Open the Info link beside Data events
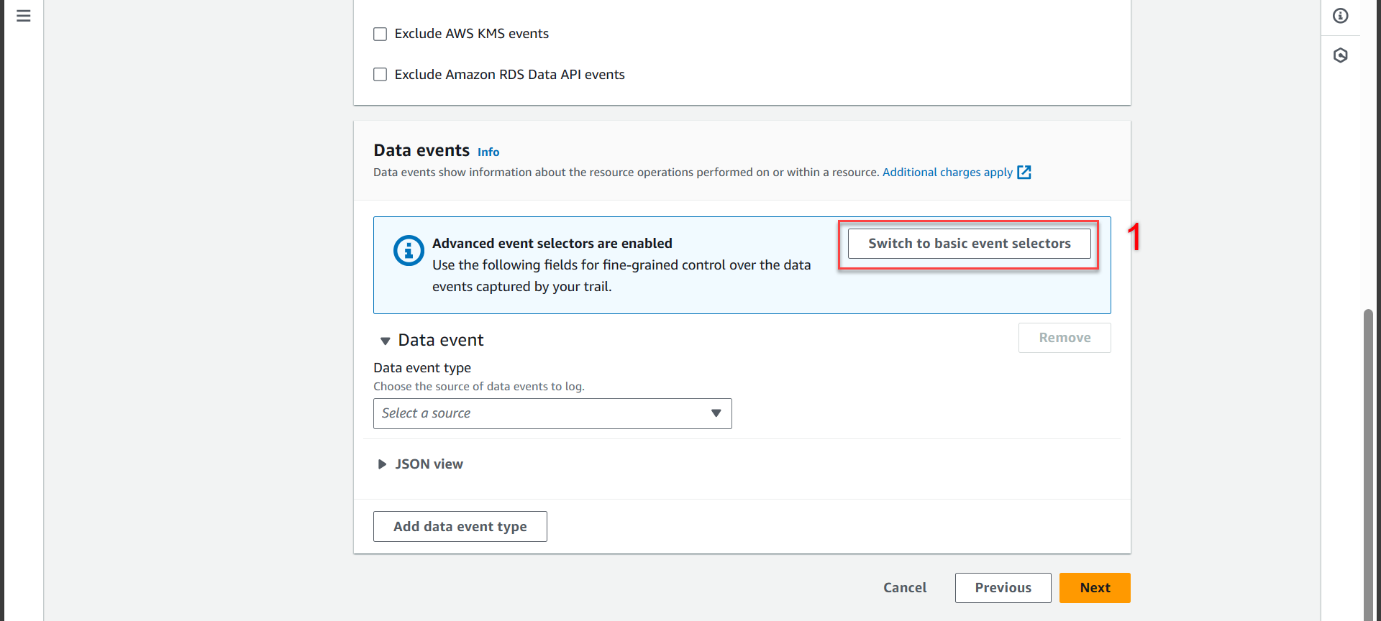The width and height of the screenshot is (1381, 621). pyautogui.click(x=488, y=152)
